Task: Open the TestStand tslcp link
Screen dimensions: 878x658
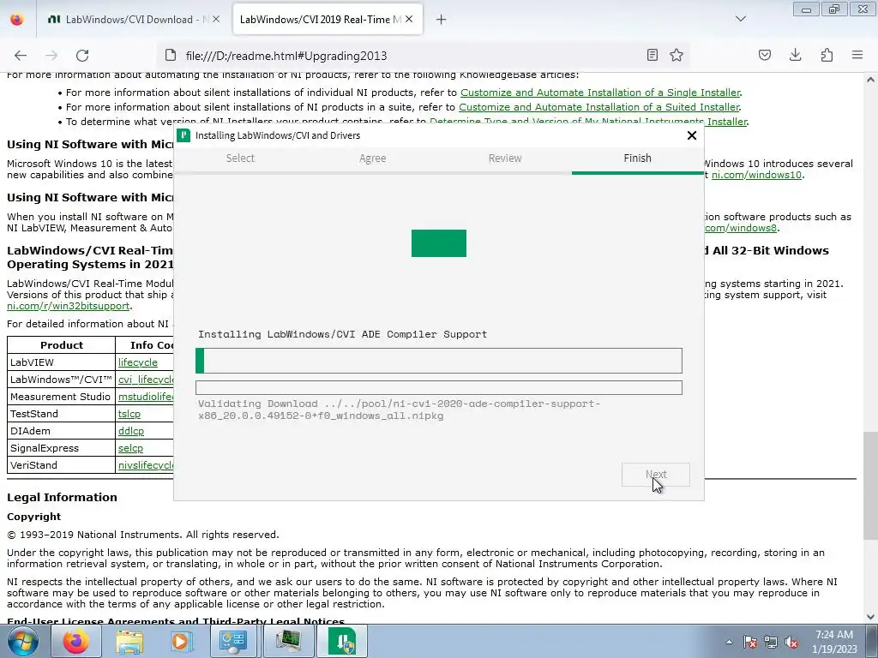Action: pyautogui.click(x=129, y=414)
